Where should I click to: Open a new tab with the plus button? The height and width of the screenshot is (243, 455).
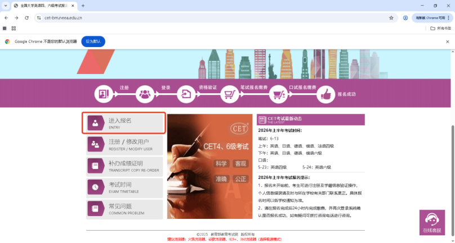83,6
